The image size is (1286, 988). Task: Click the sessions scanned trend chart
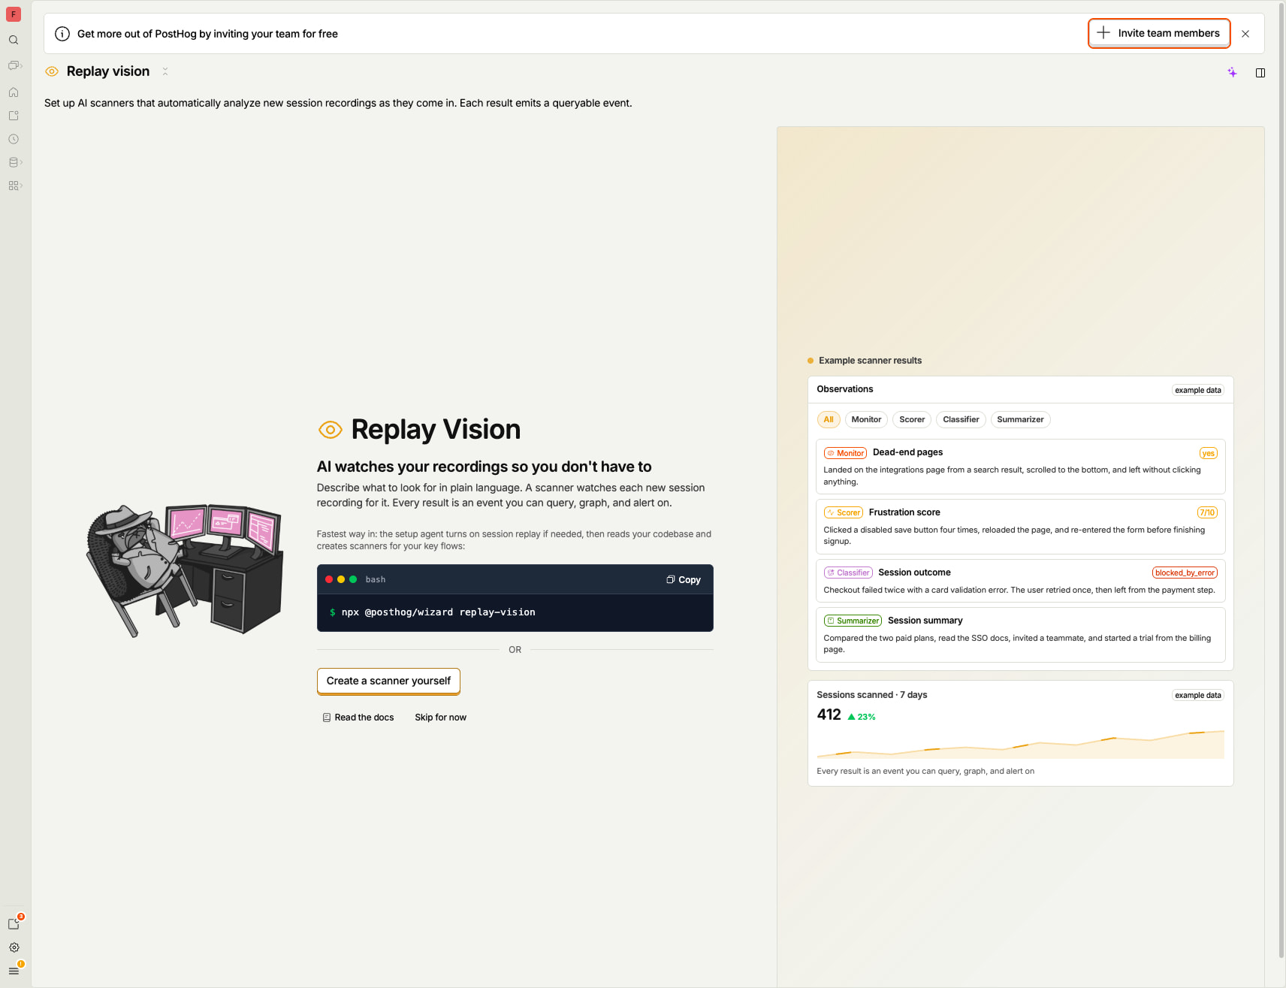1020,744
